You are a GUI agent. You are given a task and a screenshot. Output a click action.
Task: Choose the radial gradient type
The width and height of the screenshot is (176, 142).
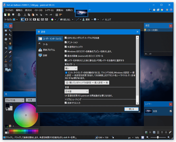34,20
